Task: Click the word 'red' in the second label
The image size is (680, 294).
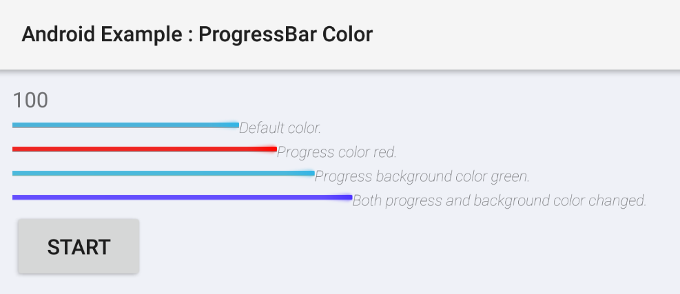Action: [x=385, y=152]
